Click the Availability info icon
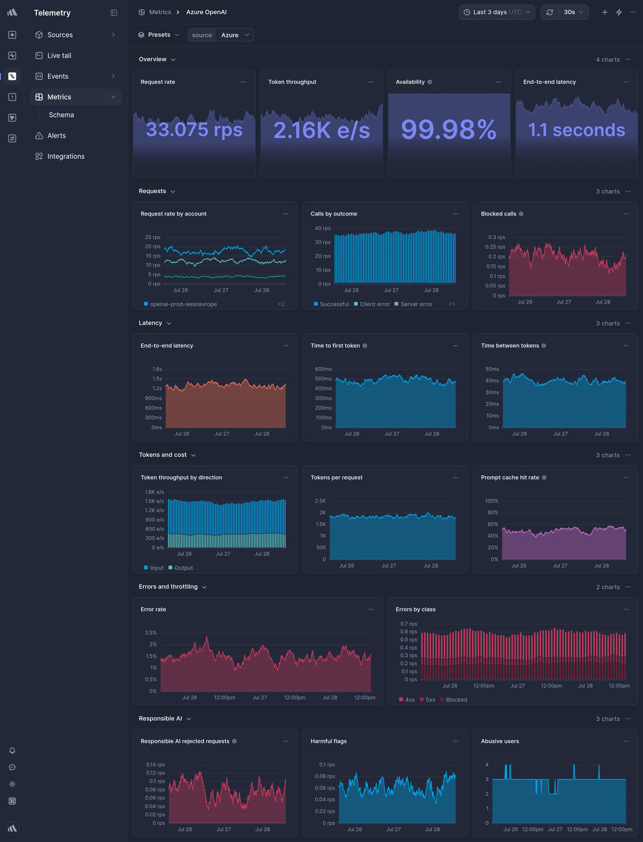This screenshot has height=842, width=643. tap(430, 82)
